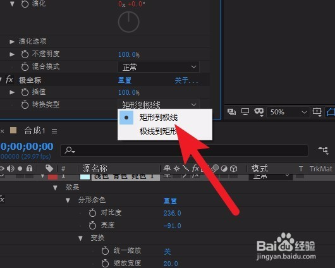Toggle fx switch for 分形杂色 in timeline

(x=2, y=199)
